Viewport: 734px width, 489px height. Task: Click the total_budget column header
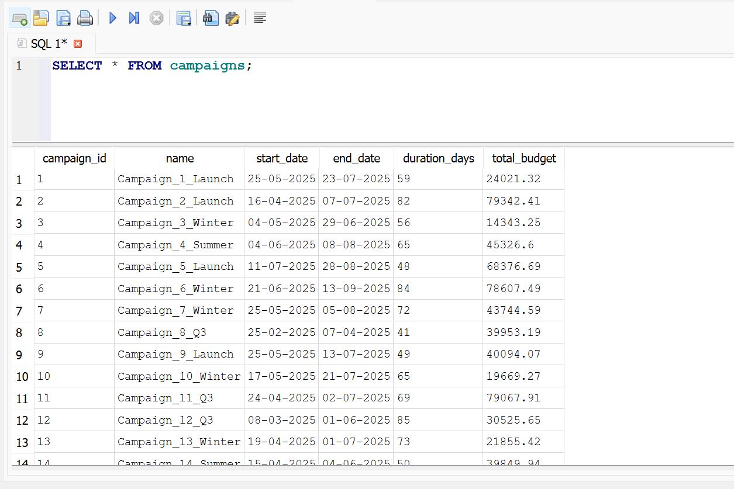tap(523, 158)
